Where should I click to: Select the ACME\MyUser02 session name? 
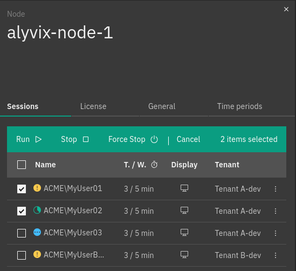[73, 211]
